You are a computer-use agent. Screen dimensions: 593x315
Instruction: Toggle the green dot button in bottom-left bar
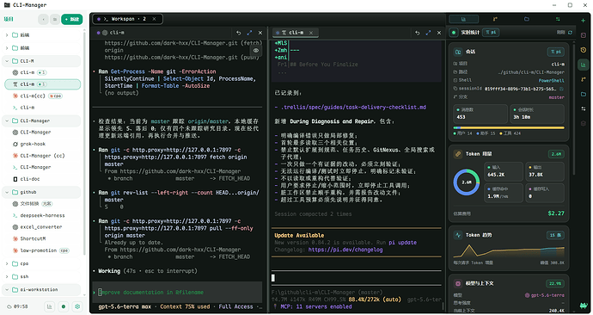click(64, 306)
